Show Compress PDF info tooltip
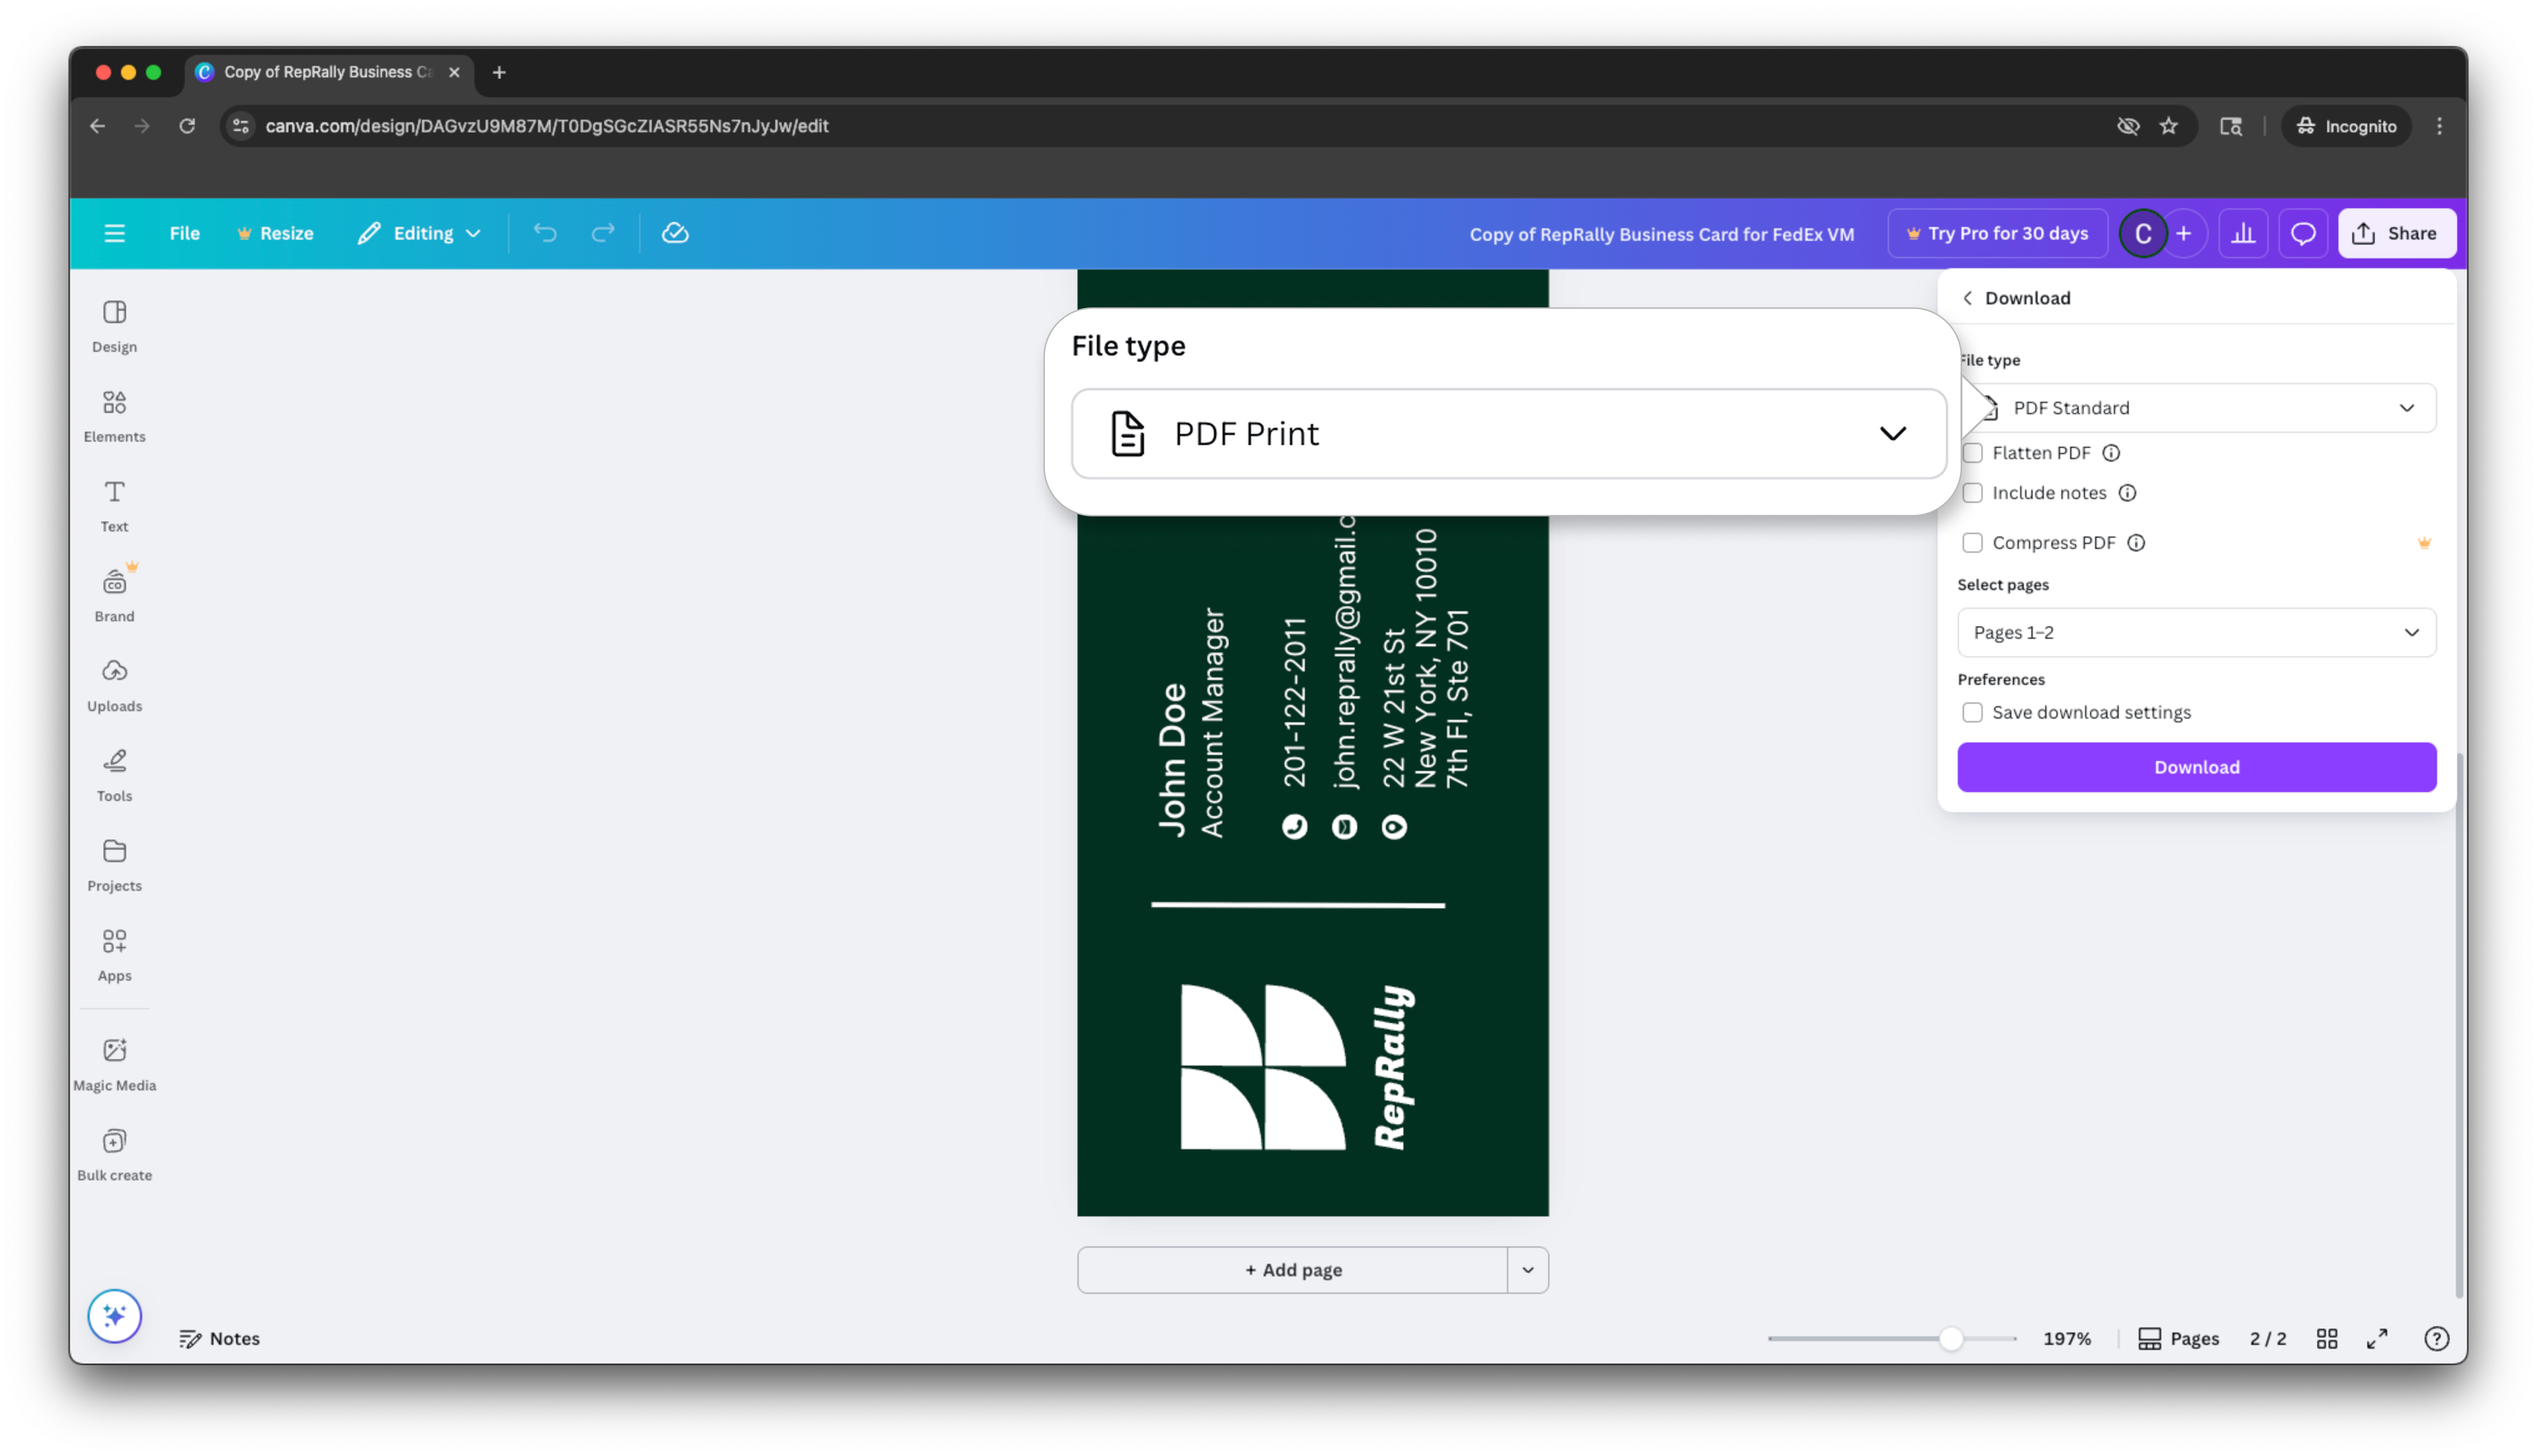The width and height of the screenshot is (2537, 1456). tap(2136, 543)
